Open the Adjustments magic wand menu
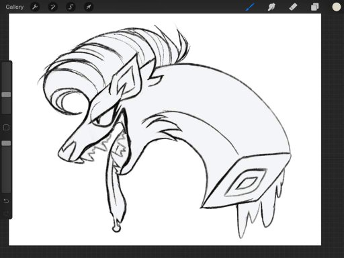The height and width of the screenshot is (258, 344). [x=53, y=7]
